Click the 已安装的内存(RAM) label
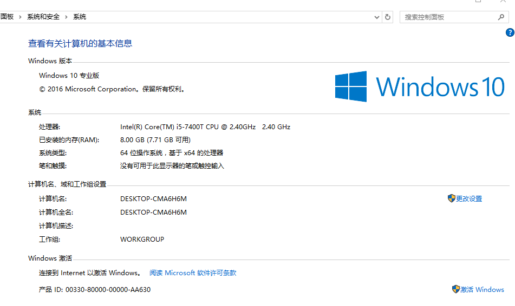The height and width of the screenshot is (306, 515). [x=69, y=140]
